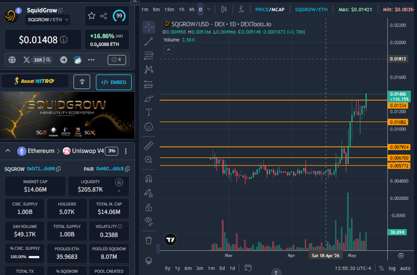Open the SQGROW / ETH pair dropdown
417x275 pixels.
coord(48,20)
